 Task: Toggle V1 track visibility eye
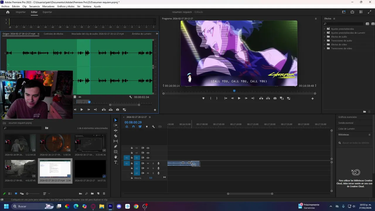click(x=148, y=158)
